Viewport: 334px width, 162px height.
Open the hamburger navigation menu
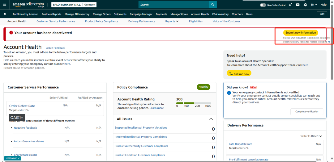tap(4, 5)
